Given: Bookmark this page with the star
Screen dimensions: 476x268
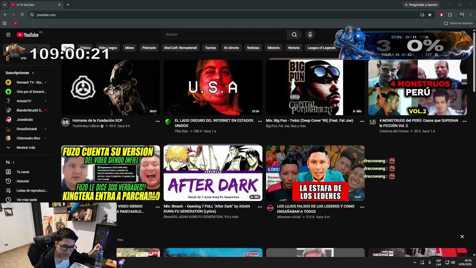Looking at the screenshot, I should (430, 15).
